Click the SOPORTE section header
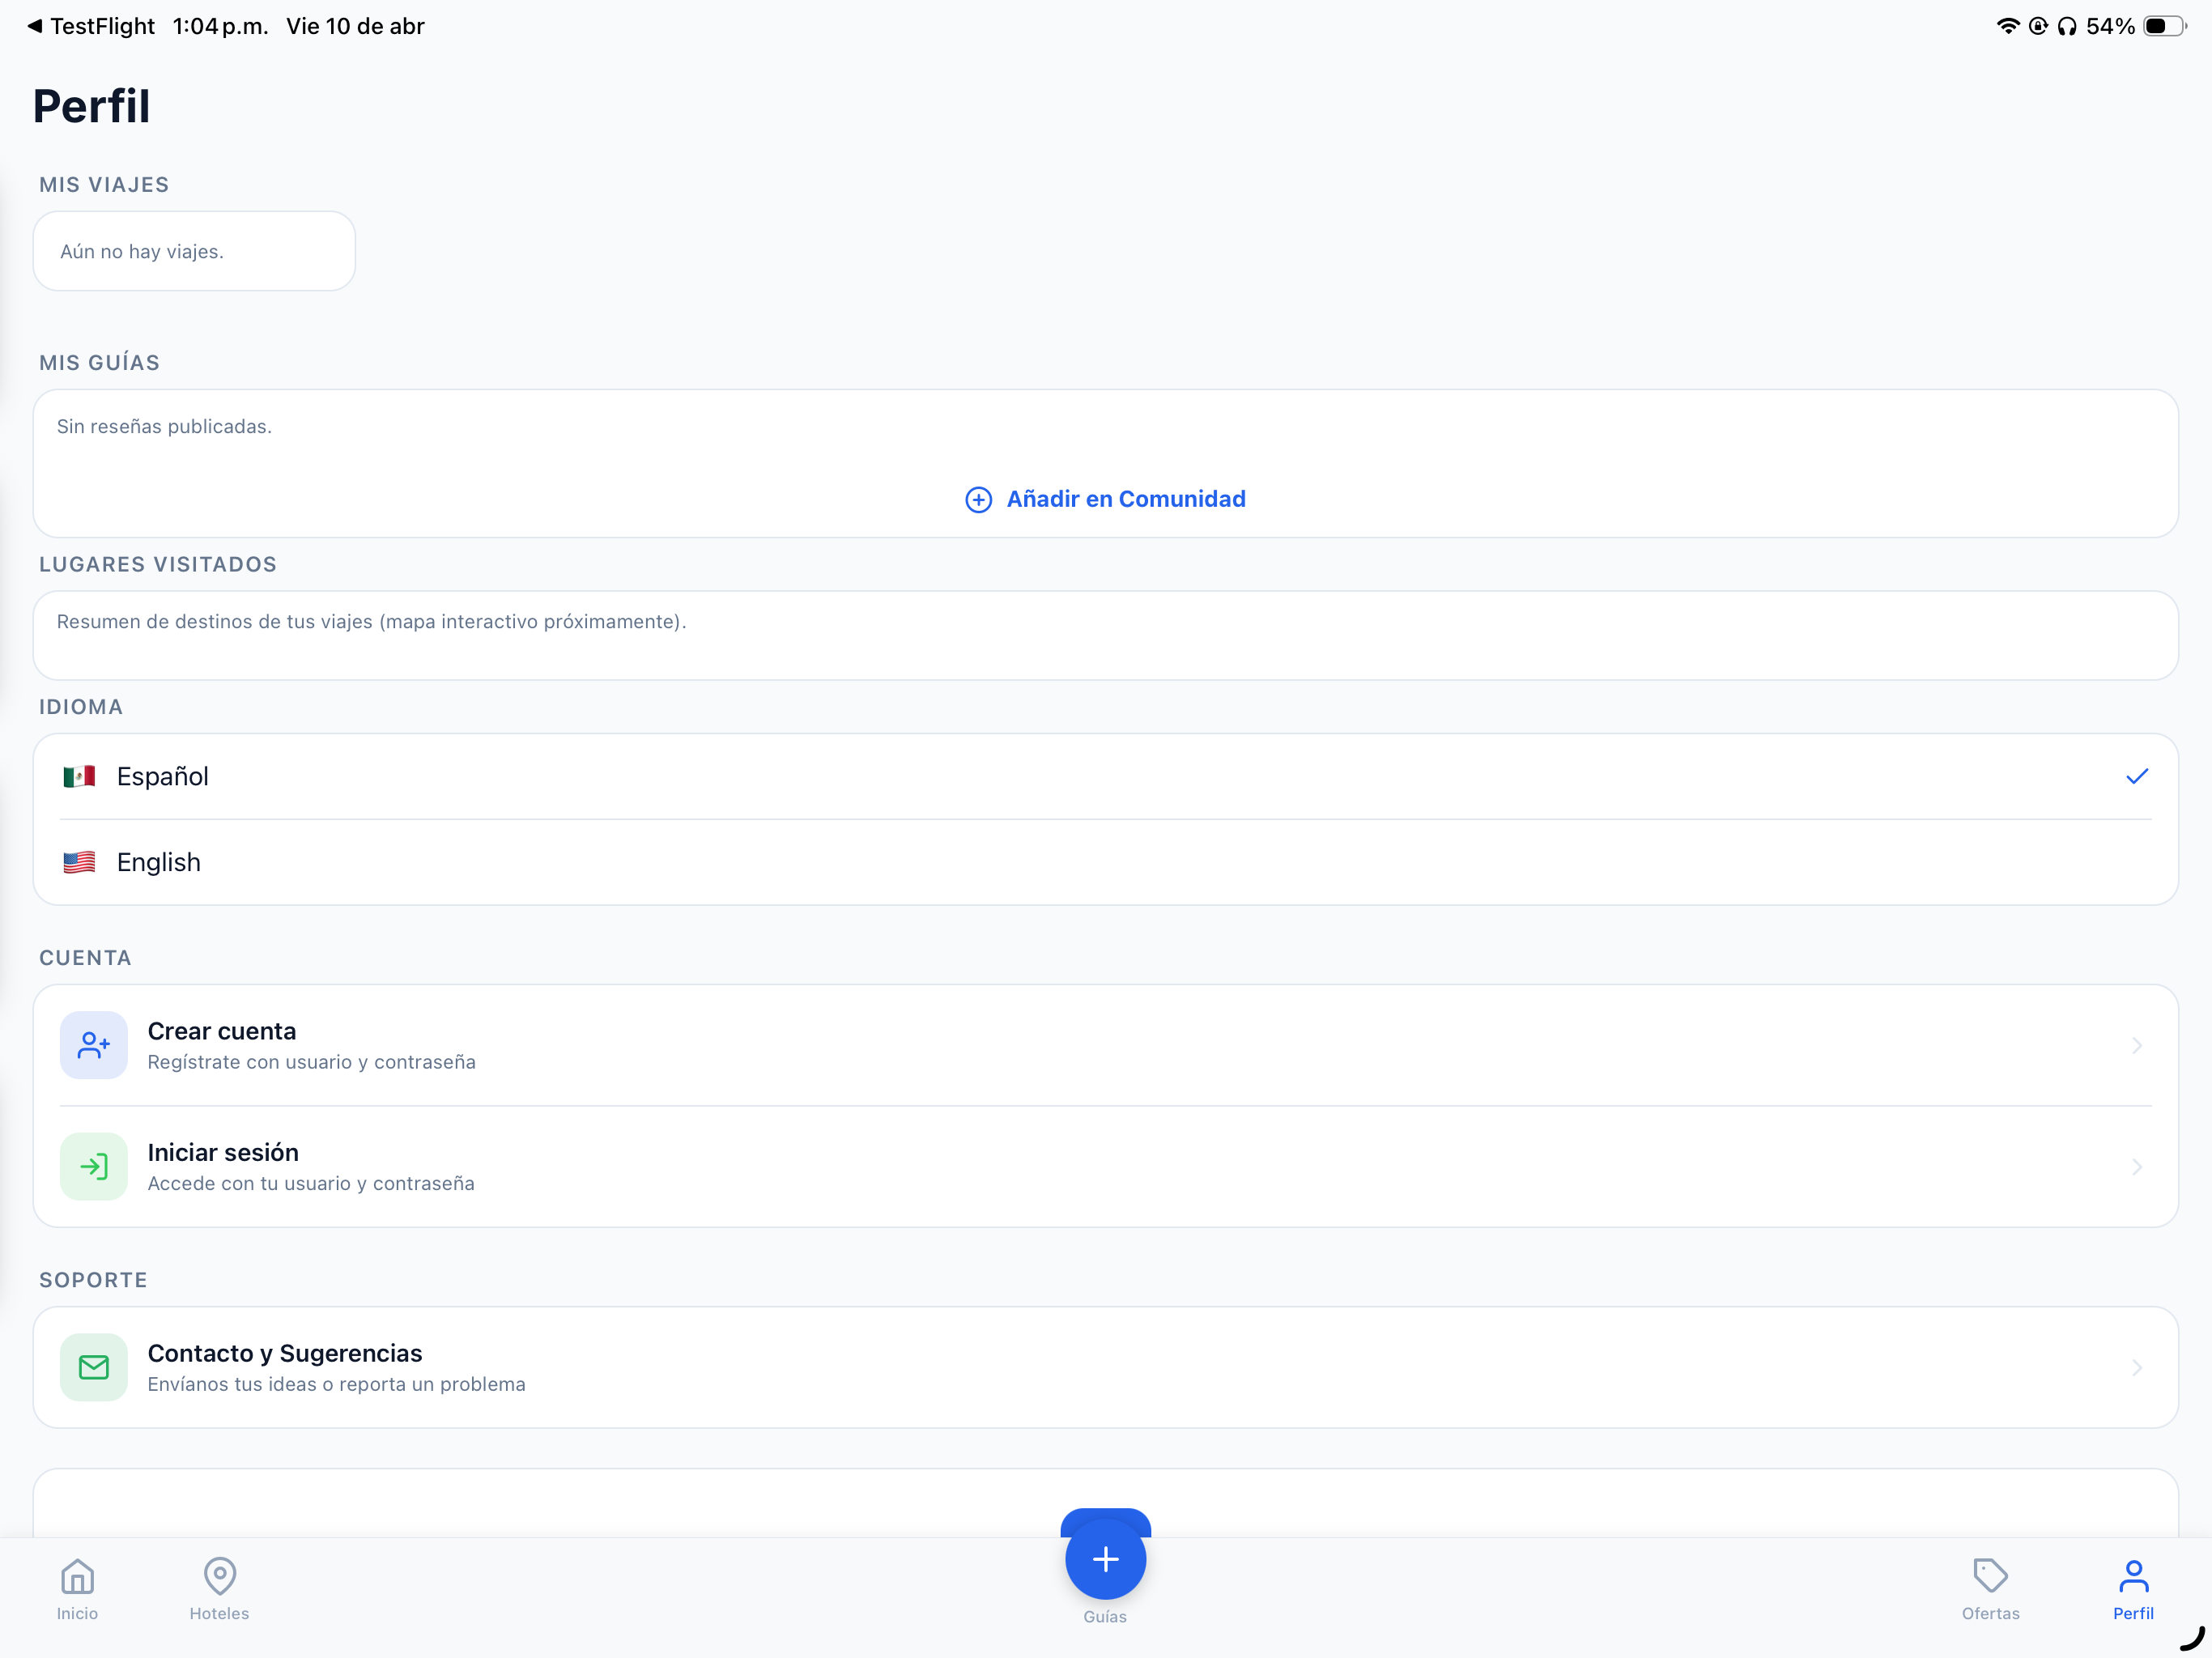The image size is (2212, 1658). tap(93, 1280)
